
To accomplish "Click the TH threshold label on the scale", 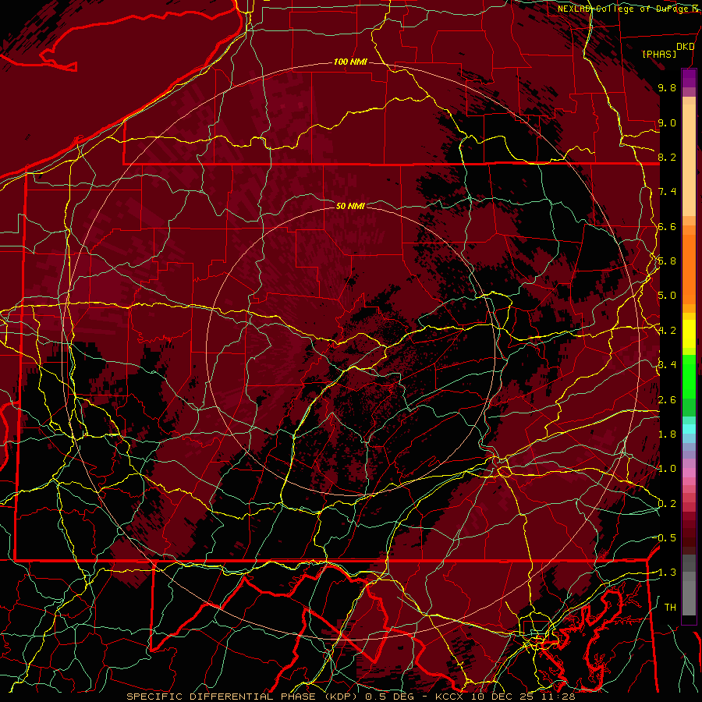I will (x=670, y=608).
